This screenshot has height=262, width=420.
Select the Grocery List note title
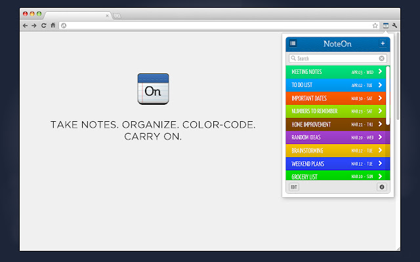click(x=304, y=177)
